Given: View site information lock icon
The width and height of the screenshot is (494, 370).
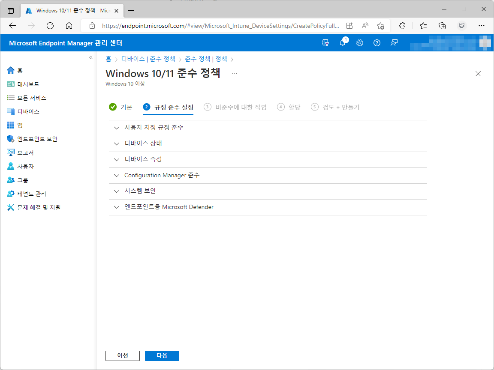Looking at the screenshot, I should 92,26.
